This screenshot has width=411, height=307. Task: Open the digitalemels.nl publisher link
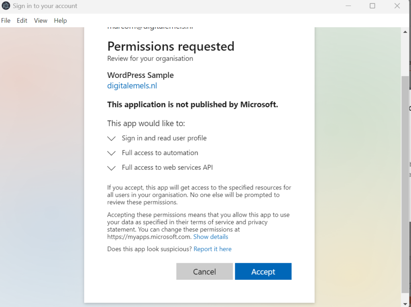click(x=132, y=86)
